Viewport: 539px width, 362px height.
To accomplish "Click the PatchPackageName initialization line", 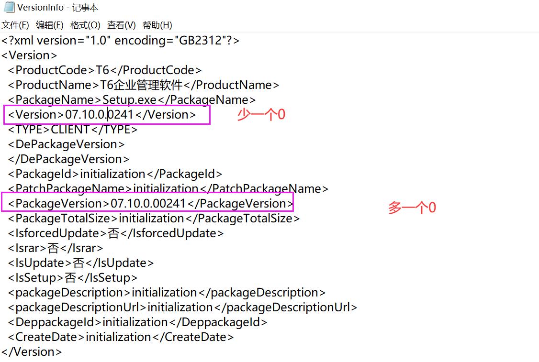I will click(168, 188).
